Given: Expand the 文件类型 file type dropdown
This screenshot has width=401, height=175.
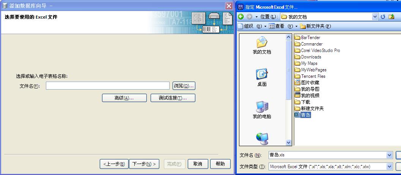Looking at the screenshot, I should [389, 167].
